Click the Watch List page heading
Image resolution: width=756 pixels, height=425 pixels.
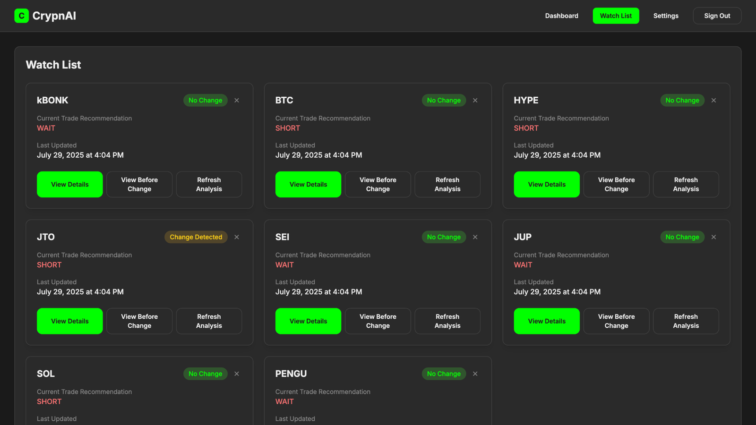53,65
